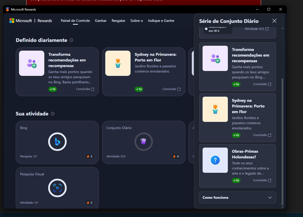303x217 pixels.
Task: Click 'Jardins floridos e passeios costeiros ensolarados.' on main card
Action: (x=155, y=69)
